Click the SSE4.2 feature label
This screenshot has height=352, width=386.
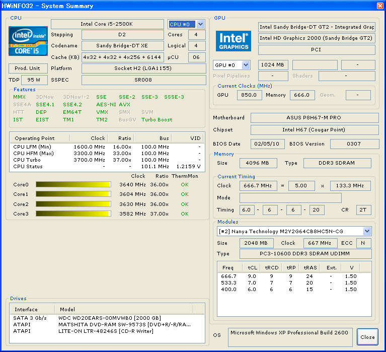[72, 104]
